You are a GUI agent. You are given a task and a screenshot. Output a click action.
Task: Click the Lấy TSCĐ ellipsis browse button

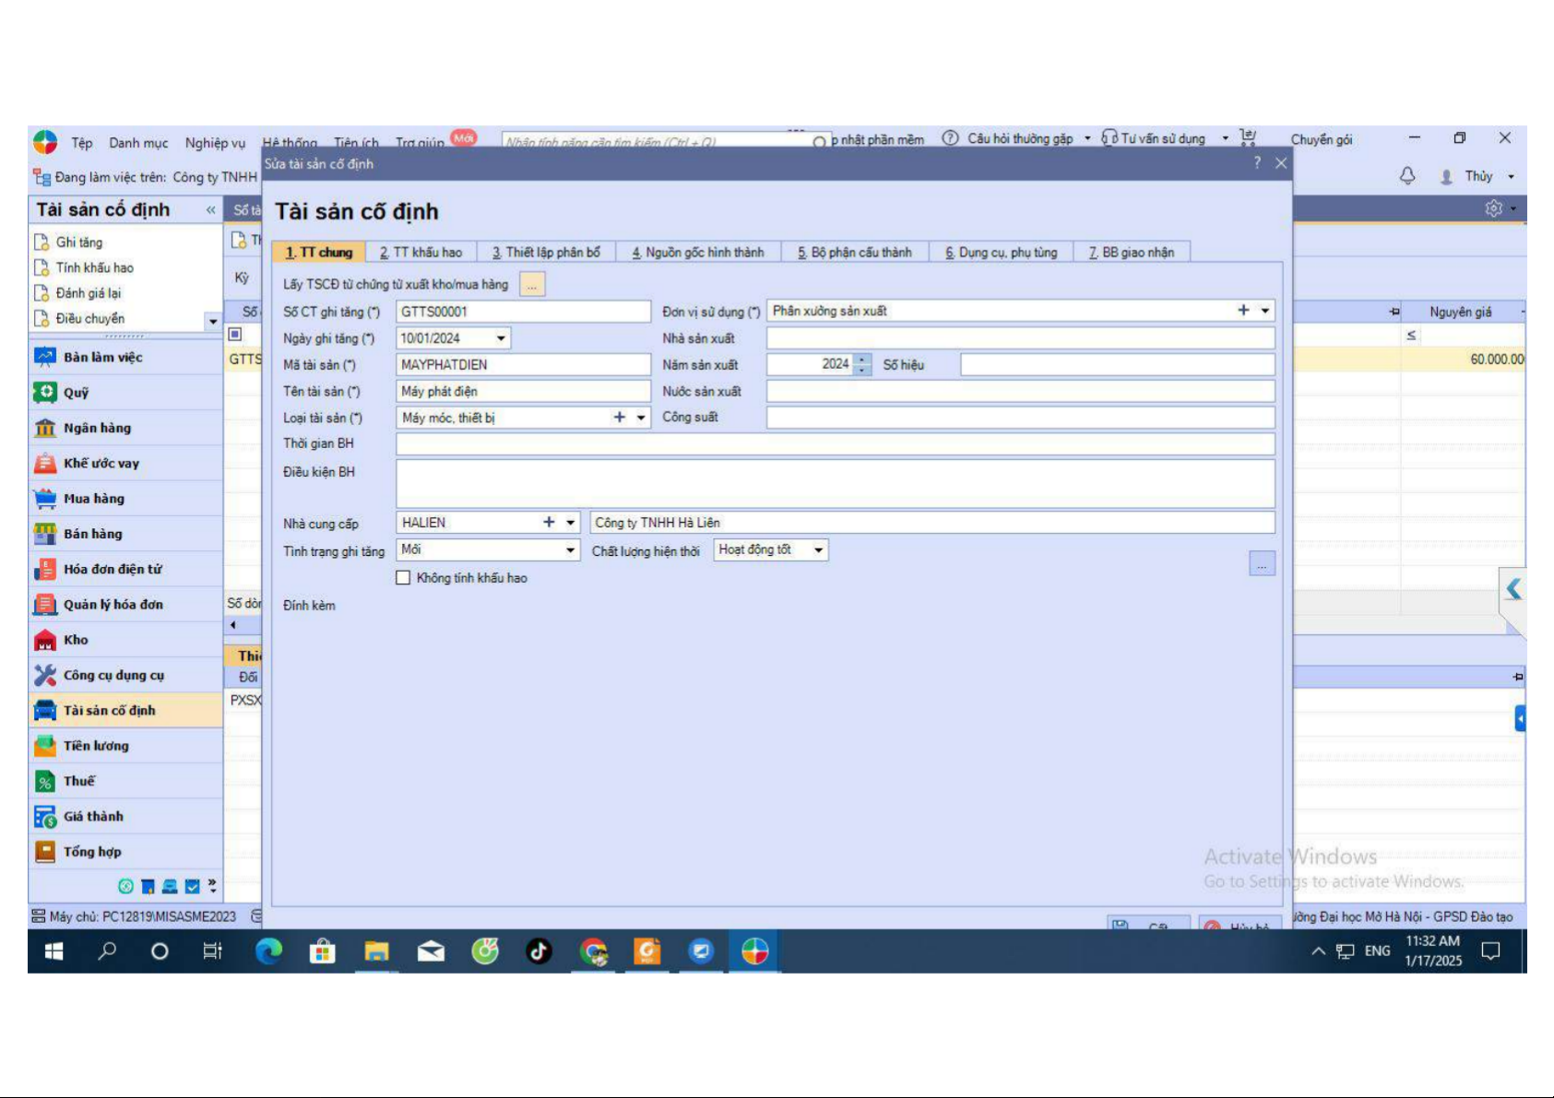pyautogui.click(x=532, y=285)
